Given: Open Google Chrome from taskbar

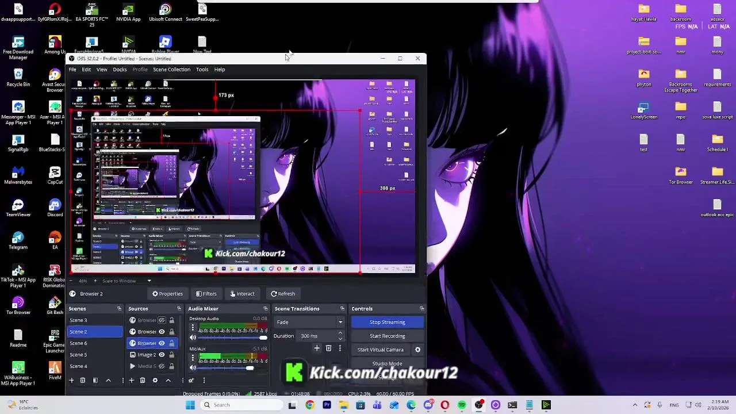Looking at the screenshot, I should (309, 405).
